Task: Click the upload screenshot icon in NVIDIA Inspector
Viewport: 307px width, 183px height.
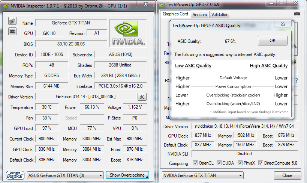Action: (x=12, y=21)
